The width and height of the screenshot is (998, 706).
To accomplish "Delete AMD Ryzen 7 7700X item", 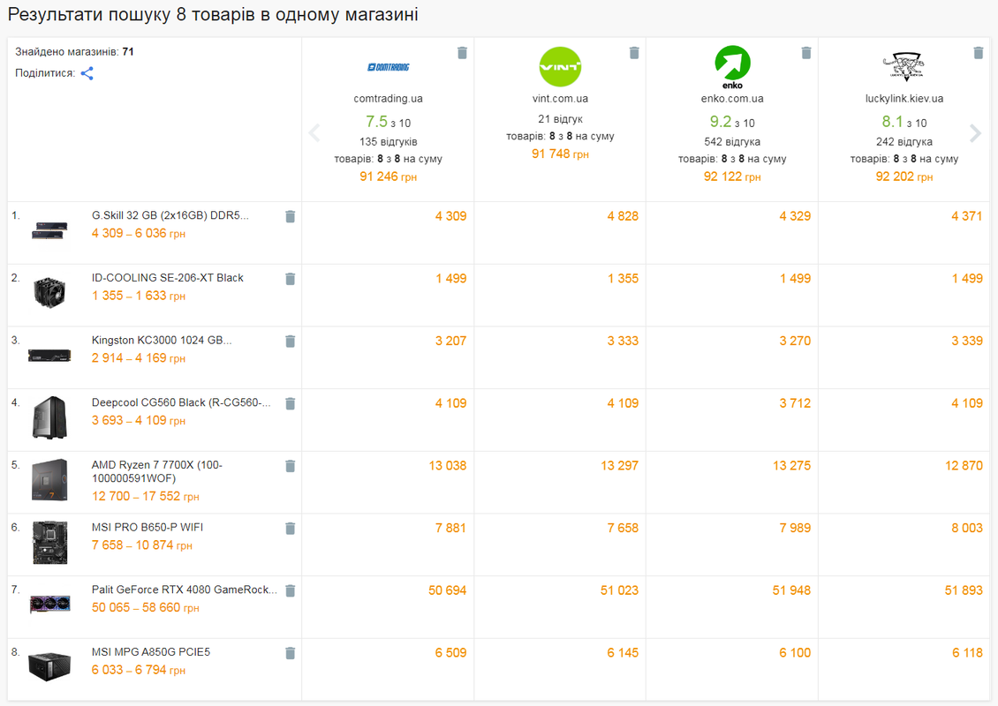I will (291, 466).
